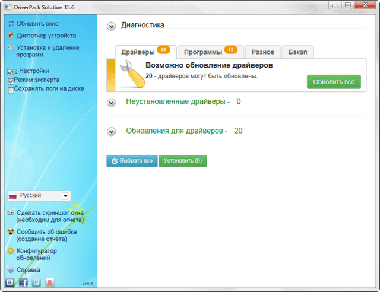Viewport: 380px width, 292px height.
Task: Open the Бэкап tab
Action: pos(298,52)
